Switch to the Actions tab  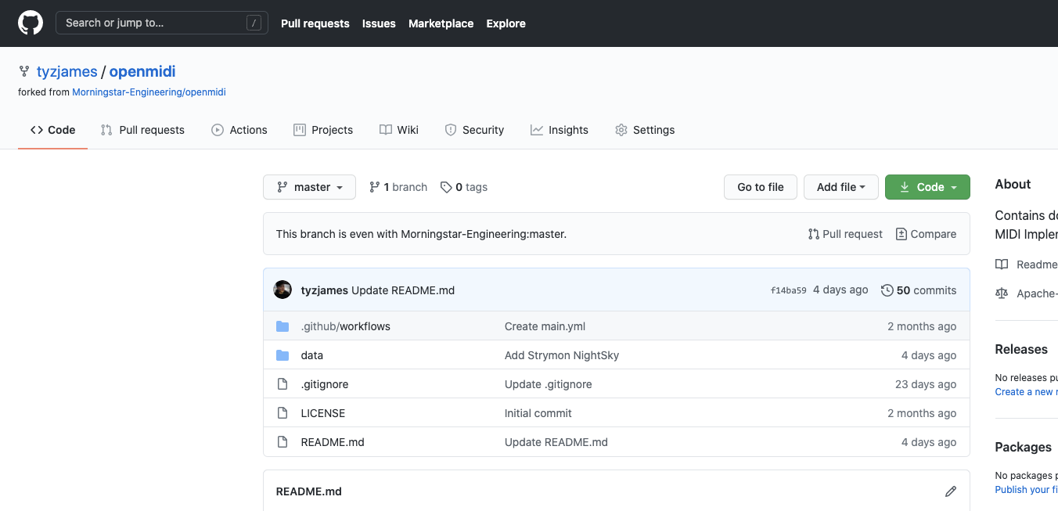(x=239, y=130)
